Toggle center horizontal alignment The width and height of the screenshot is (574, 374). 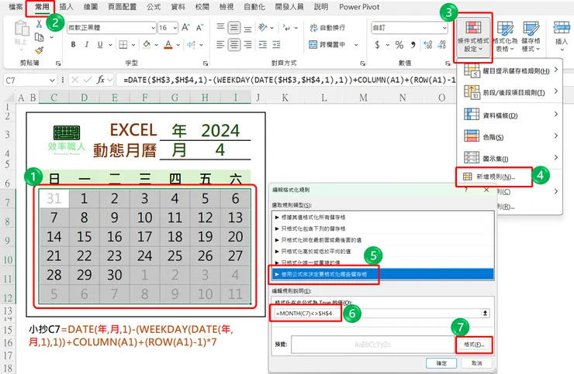tap(234, 45)
